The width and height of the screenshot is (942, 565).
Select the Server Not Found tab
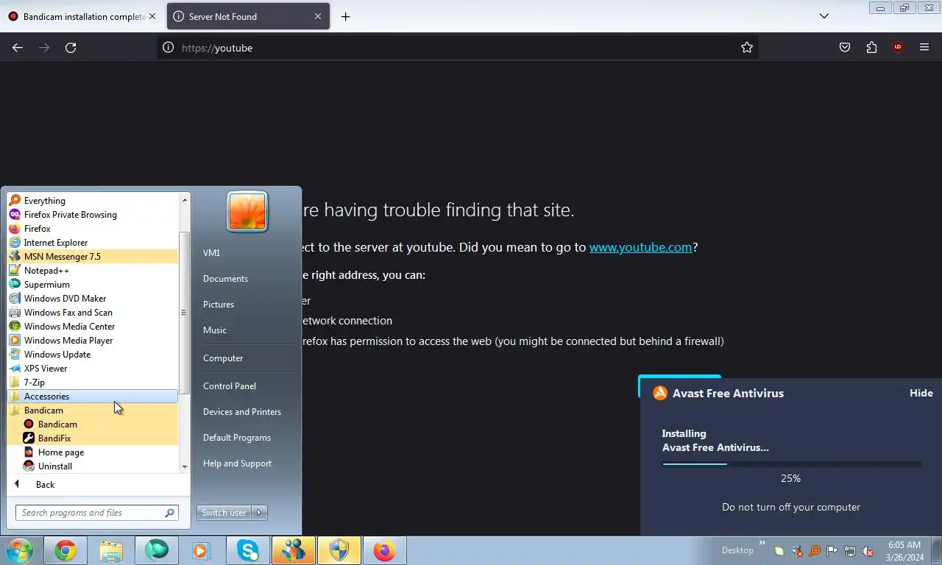(x=248, y=16)
